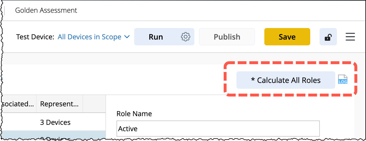Open Run settings gear icon
The width and height of the screenshot is (366, 141).
pyautogui.click(x=185, y=37)
